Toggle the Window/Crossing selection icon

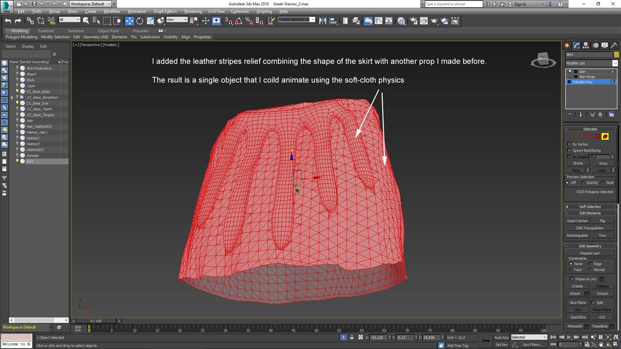117,21
